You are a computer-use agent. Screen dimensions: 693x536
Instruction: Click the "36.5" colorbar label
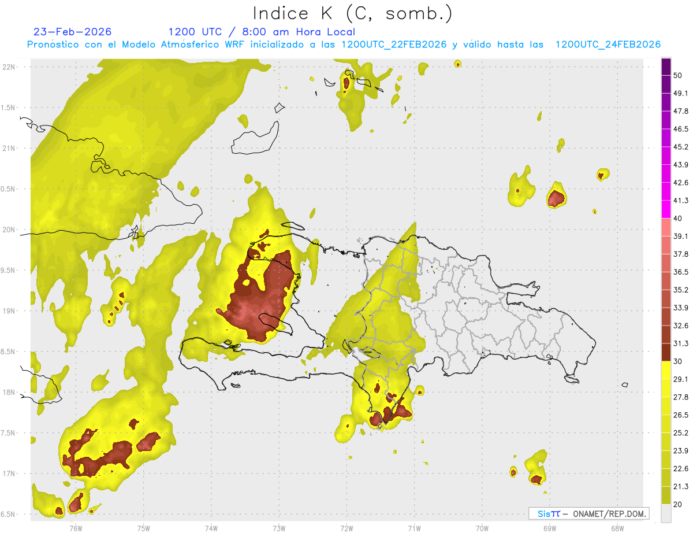[681, 272]
